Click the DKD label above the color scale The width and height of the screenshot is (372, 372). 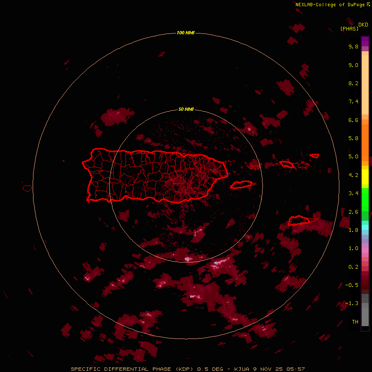363,25
